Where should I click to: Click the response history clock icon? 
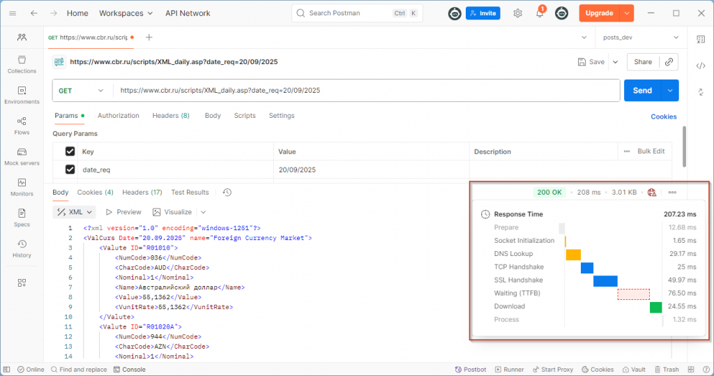pos(227,193)
